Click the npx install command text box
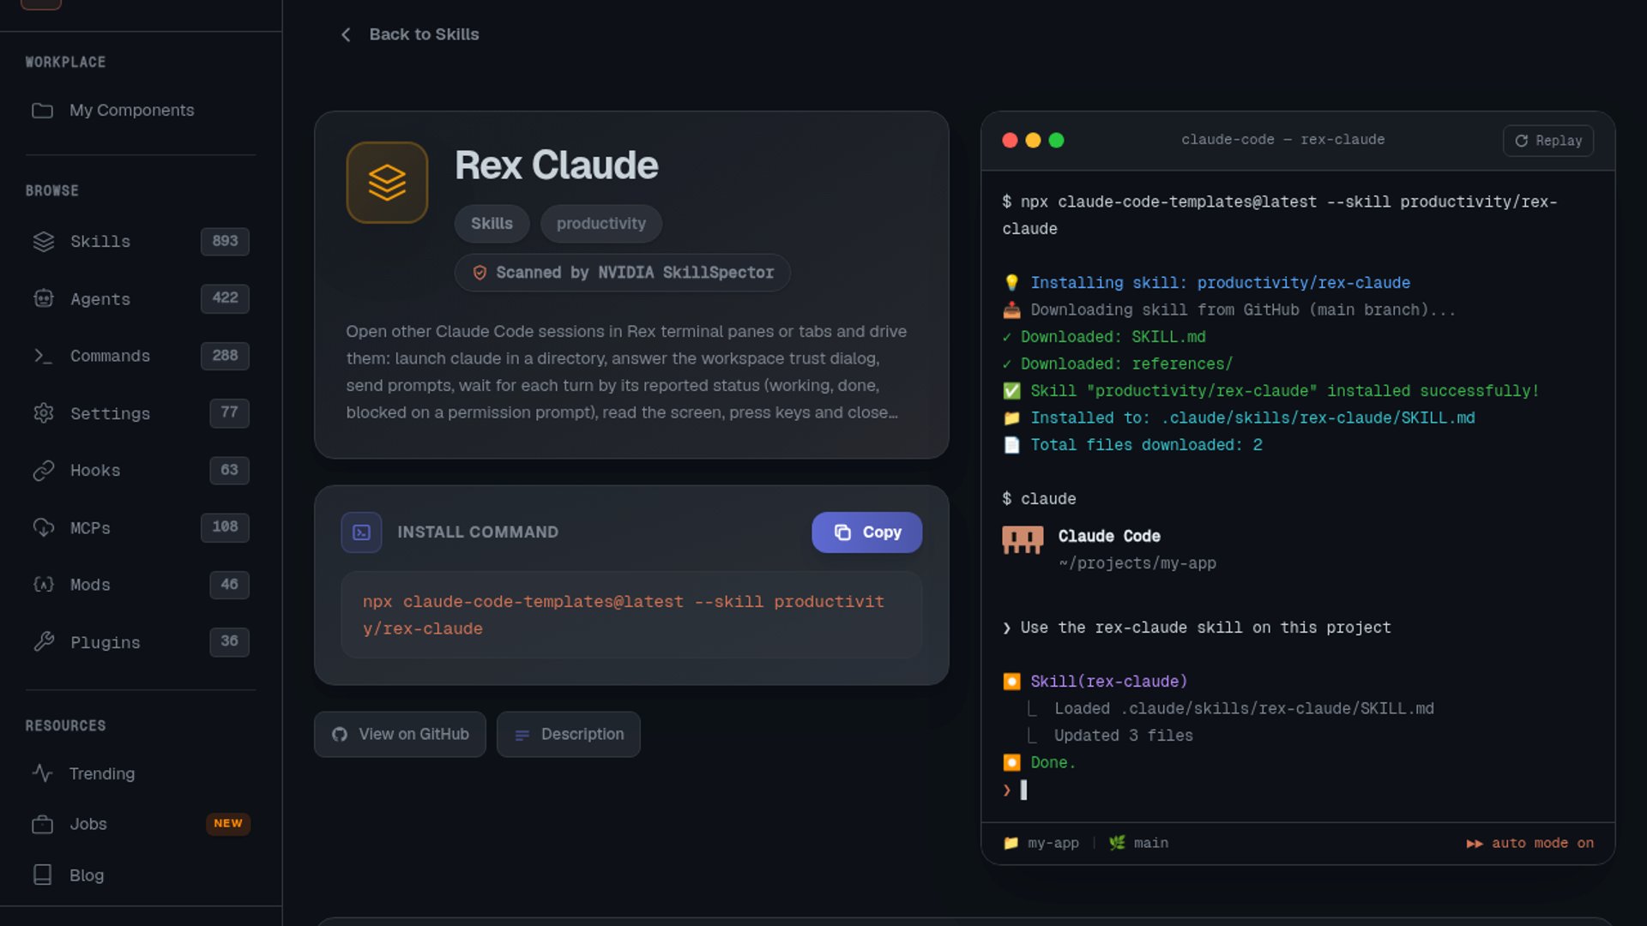The height and width of the screenshot is (926, 1647). click(x=631, y=615)
